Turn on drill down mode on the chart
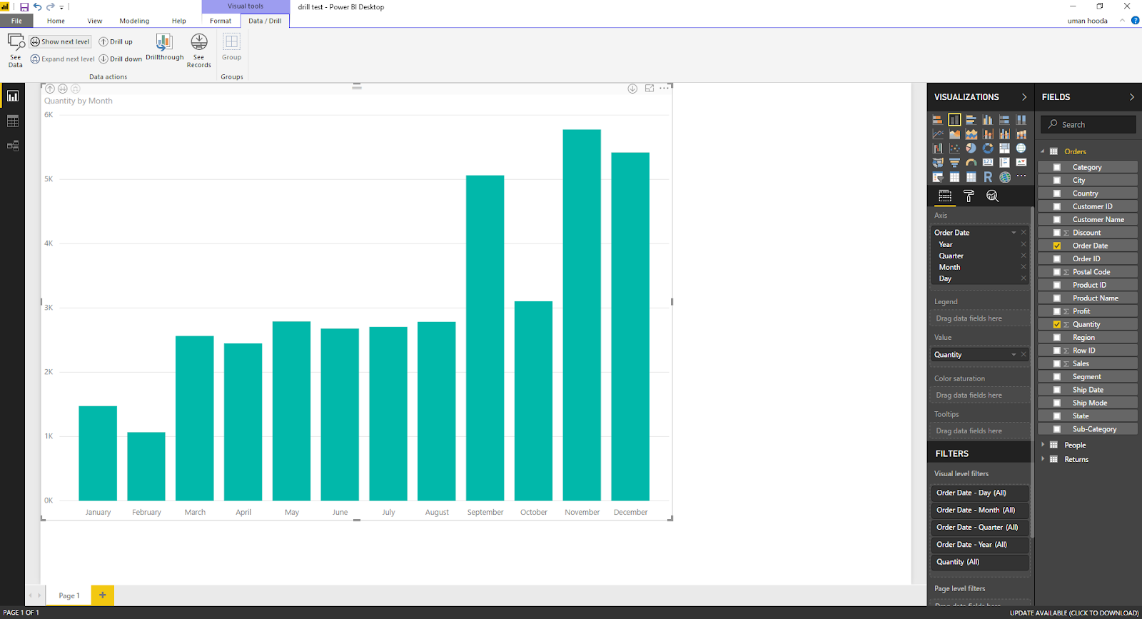Viewport: 1142px width, 619px height. click(x=632, y=89)
